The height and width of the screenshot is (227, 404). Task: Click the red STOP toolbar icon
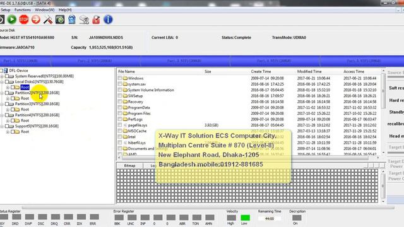coord(24,20)
